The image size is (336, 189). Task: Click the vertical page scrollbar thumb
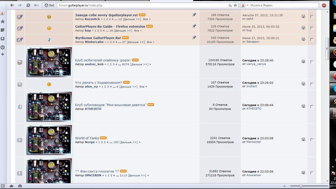(x=327, y=48)
